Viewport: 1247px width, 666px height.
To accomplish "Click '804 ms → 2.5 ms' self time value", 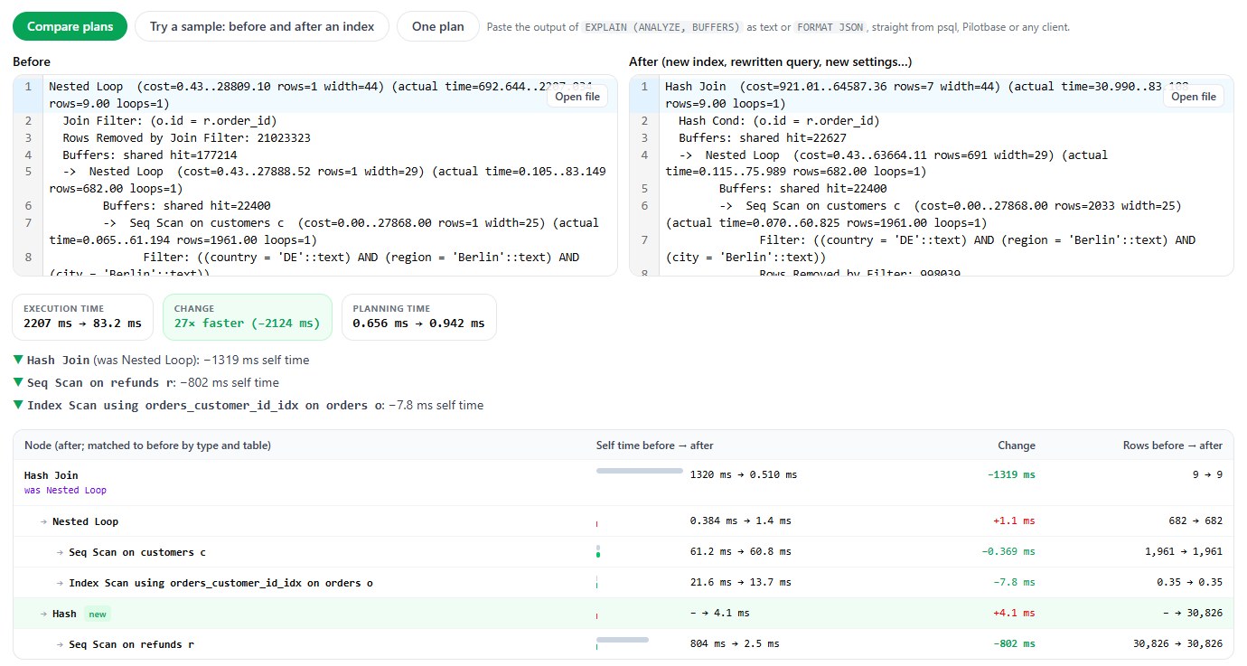I will point(735,644).
